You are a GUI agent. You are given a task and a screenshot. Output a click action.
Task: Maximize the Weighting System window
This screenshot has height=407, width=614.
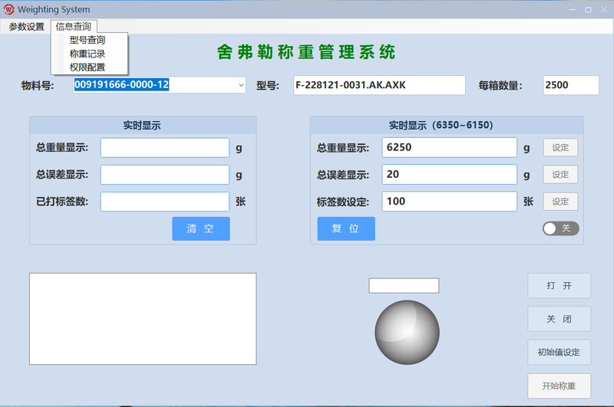point(588,9)
